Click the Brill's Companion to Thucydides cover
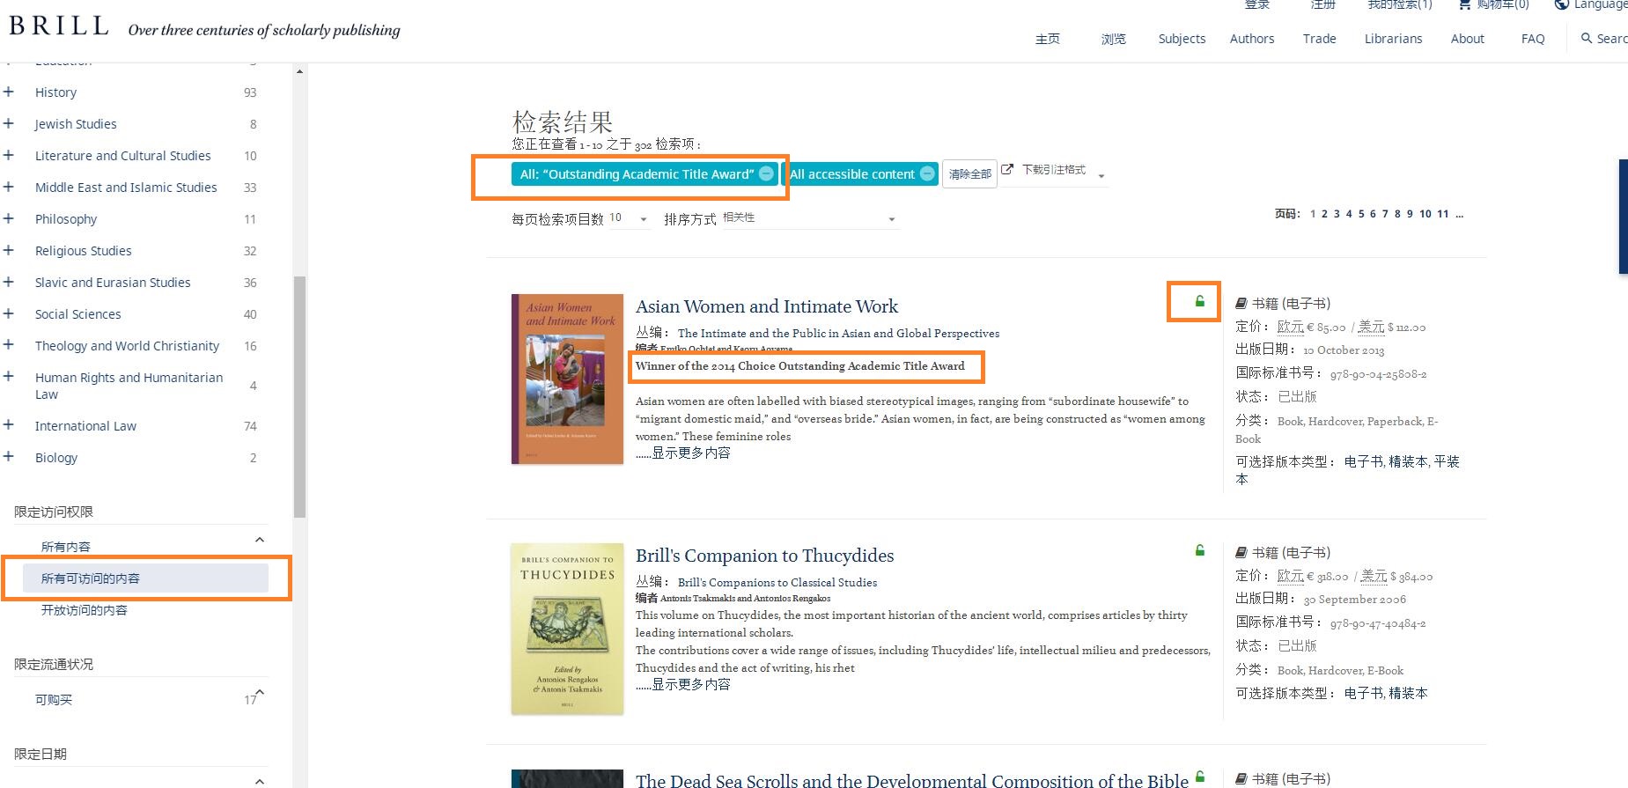1628x788 pixels. (x=567, y=629)
